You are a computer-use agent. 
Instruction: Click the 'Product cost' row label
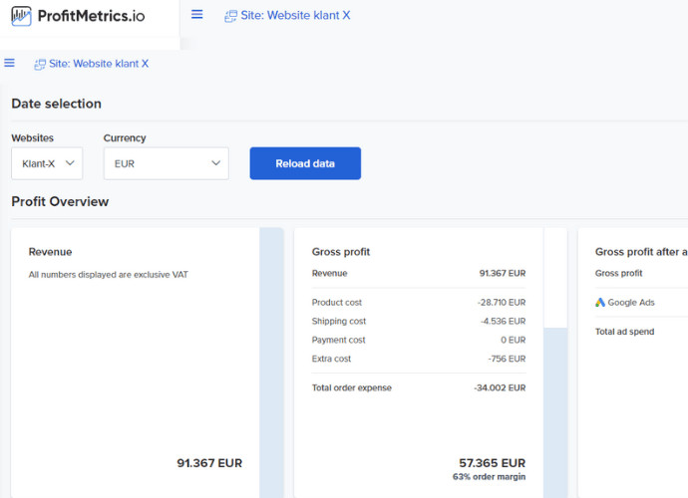337,303
